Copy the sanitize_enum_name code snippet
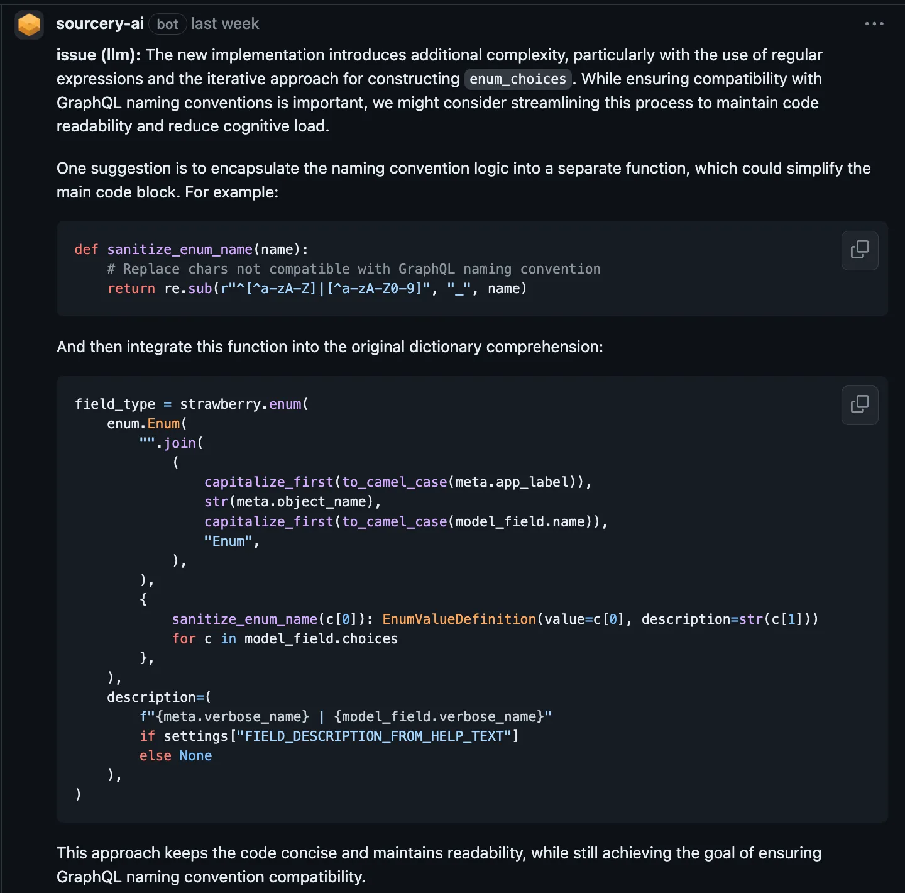905x893 pixels. coord(859,250)
